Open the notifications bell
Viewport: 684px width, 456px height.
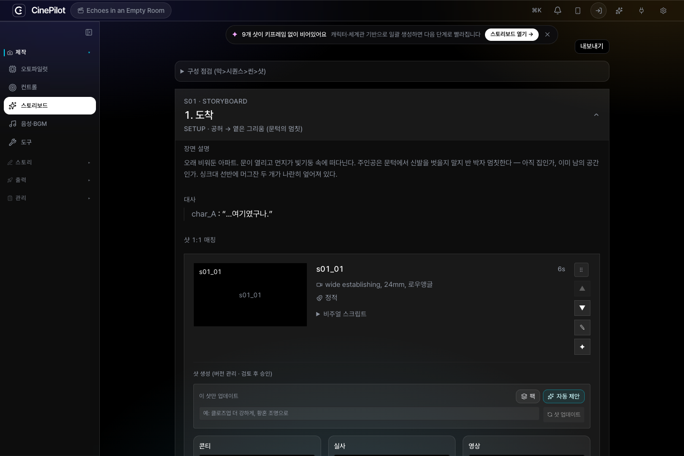pos(558,10)
